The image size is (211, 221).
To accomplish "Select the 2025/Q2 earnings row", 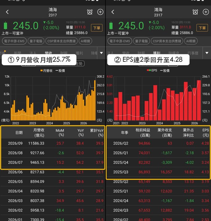I will [158, 181].
